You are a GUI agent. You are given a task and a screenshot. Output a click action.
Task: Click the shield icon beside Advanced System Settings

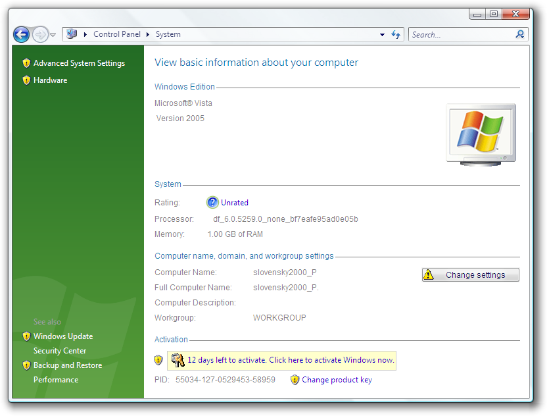click(26, 63)
